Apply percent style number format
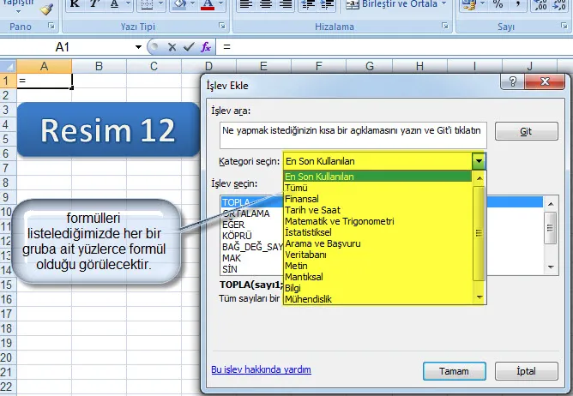573x396 pixels. 498,5
